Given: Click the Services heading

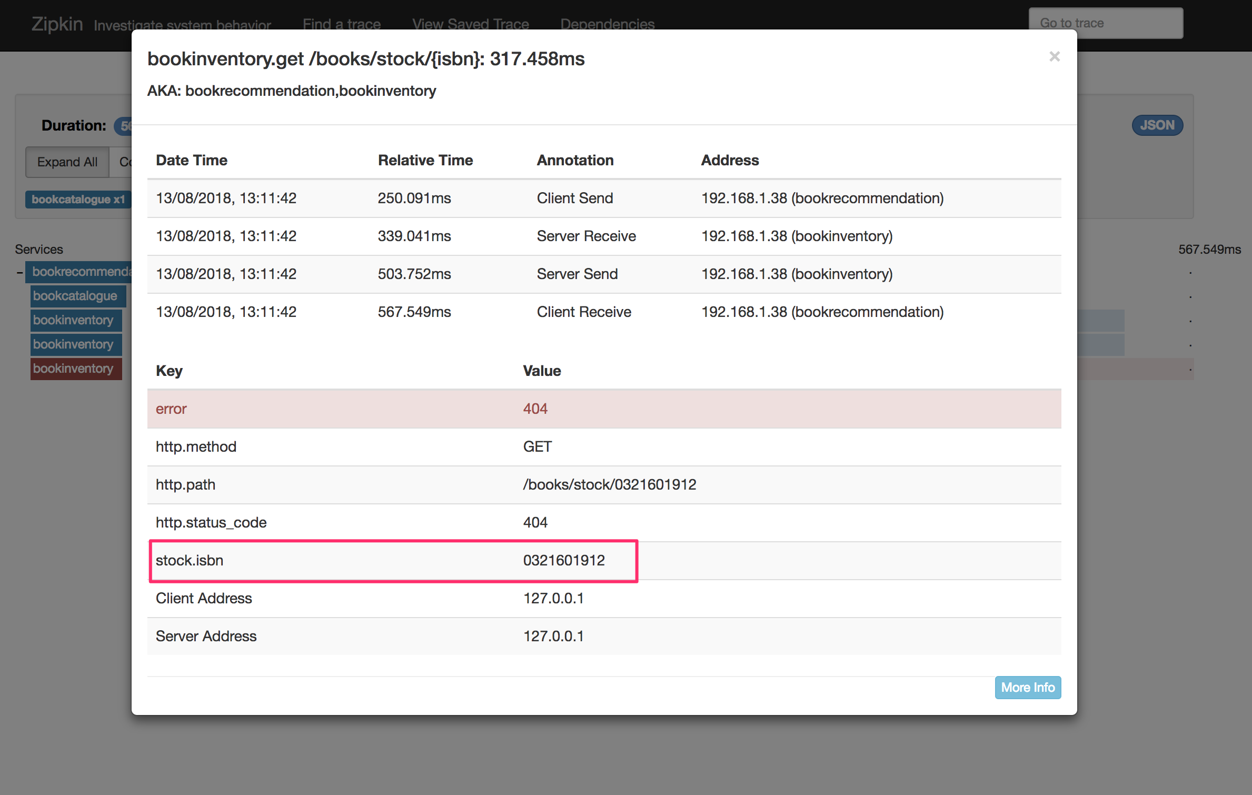Looking at the screenshot, I should pos(39,250).
